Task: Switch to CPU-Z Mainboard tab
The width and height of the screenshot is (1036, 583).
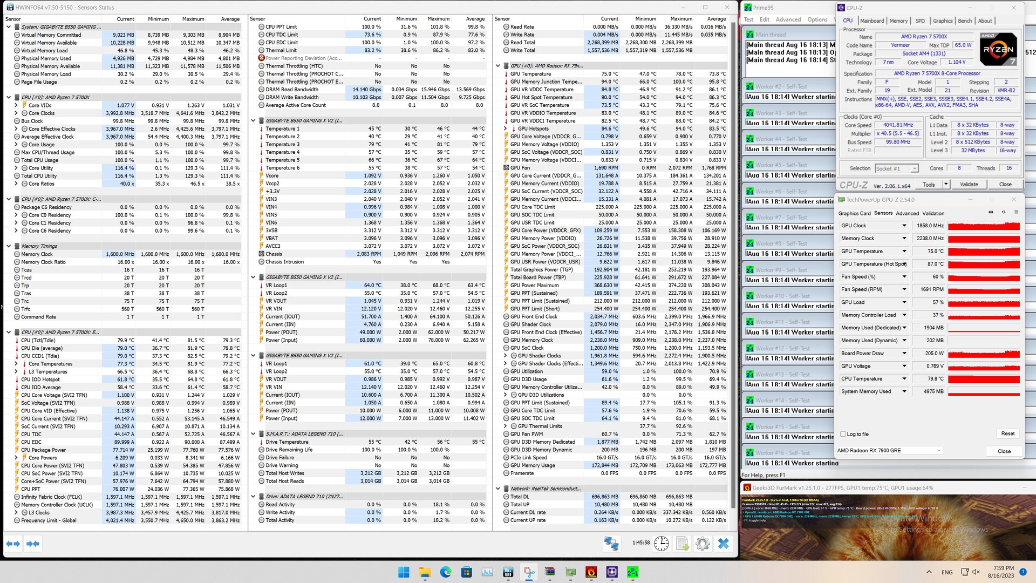Action: (872, 21)
